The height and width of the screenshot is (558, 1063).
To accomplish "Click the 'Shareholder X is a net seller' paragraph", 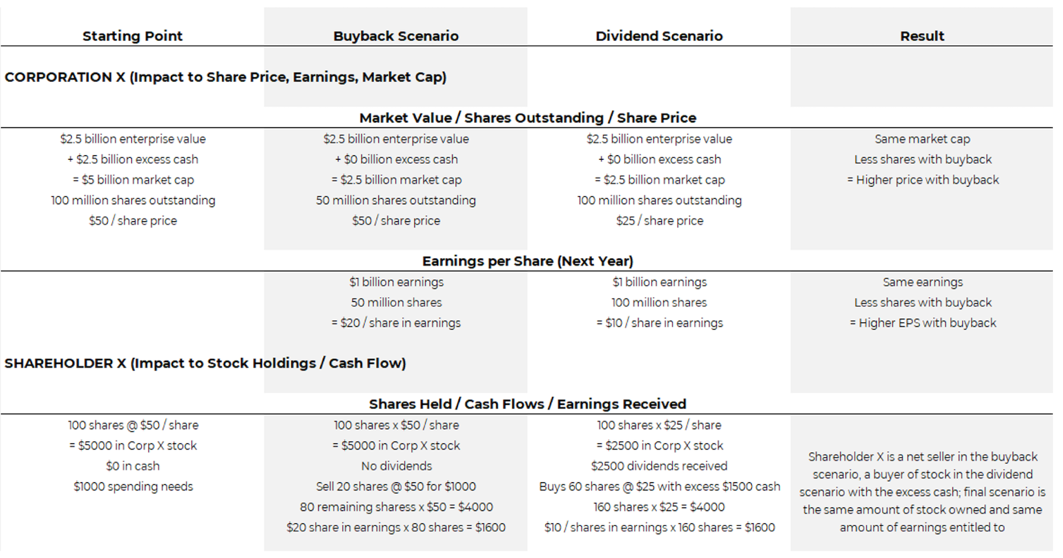I will (x=922, y=492).
